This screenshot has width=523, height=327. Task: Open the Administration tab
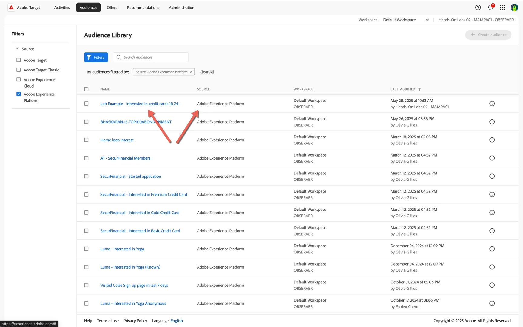tap(182, 8)
